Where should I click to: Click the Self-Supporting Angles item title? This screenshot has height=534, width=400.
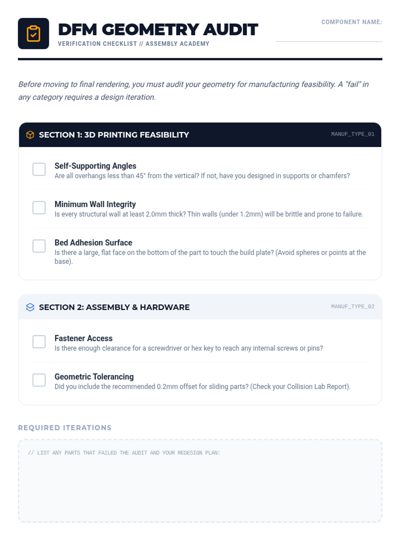coord(95,166)
